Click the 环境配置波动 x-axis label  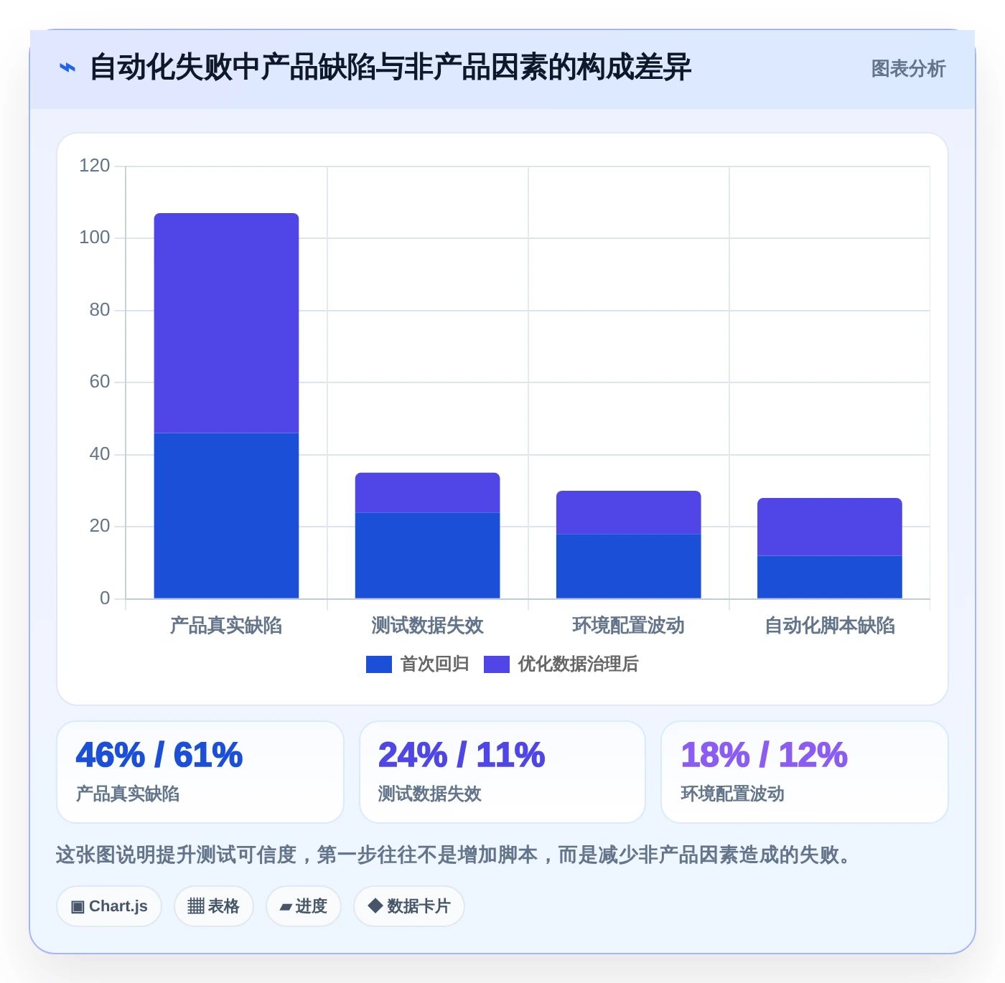point(628,626)
